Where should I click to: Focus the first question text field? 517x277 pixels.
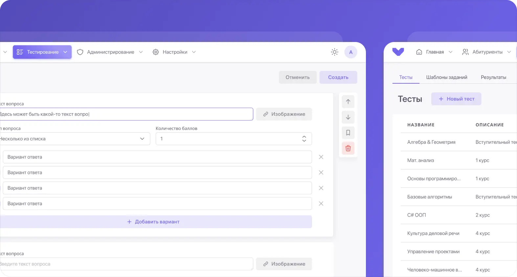(x=126, y=114)
